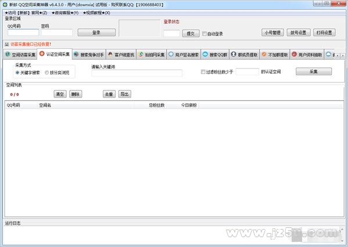Click the 去重 button
Viewport: 348px width, 247px height.
click(x=109, y=94)
